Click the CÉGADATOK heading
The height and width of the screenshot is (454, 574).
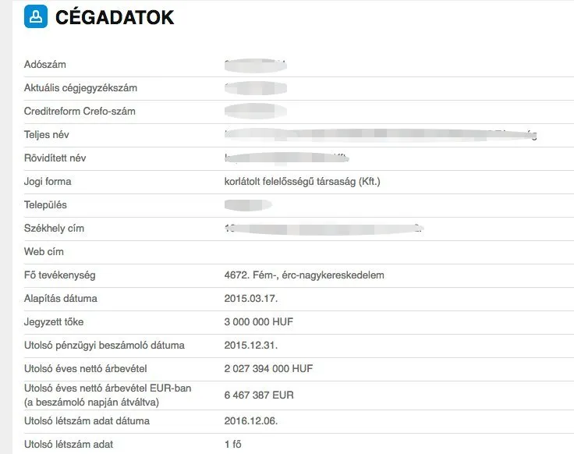coord(115,18)
